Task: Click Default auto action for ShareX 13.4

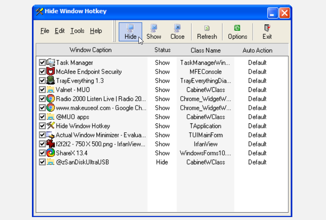Action: tap(257, 153)
